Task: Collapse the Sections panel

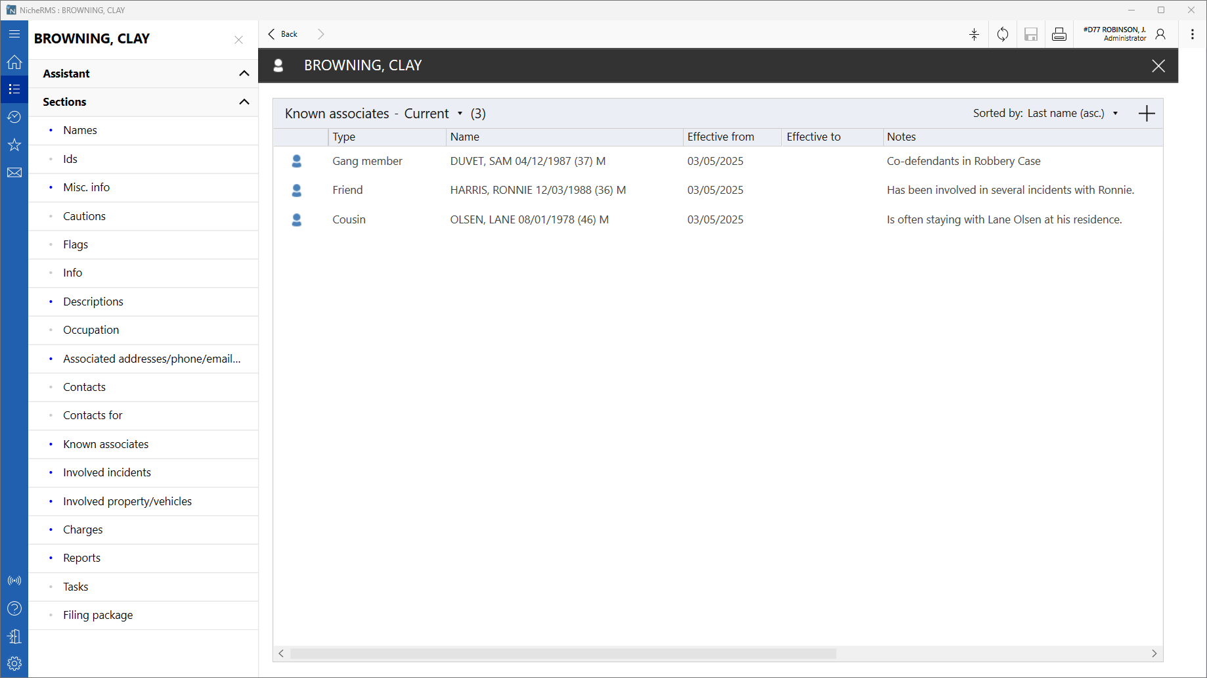Action: click(x=244, y=102)
